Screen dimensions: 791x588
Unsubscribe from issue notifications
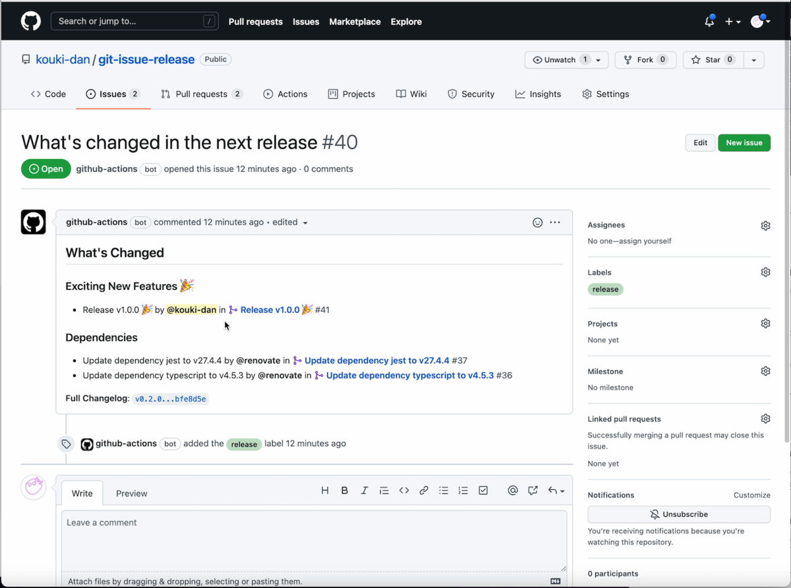pos(679,514)
